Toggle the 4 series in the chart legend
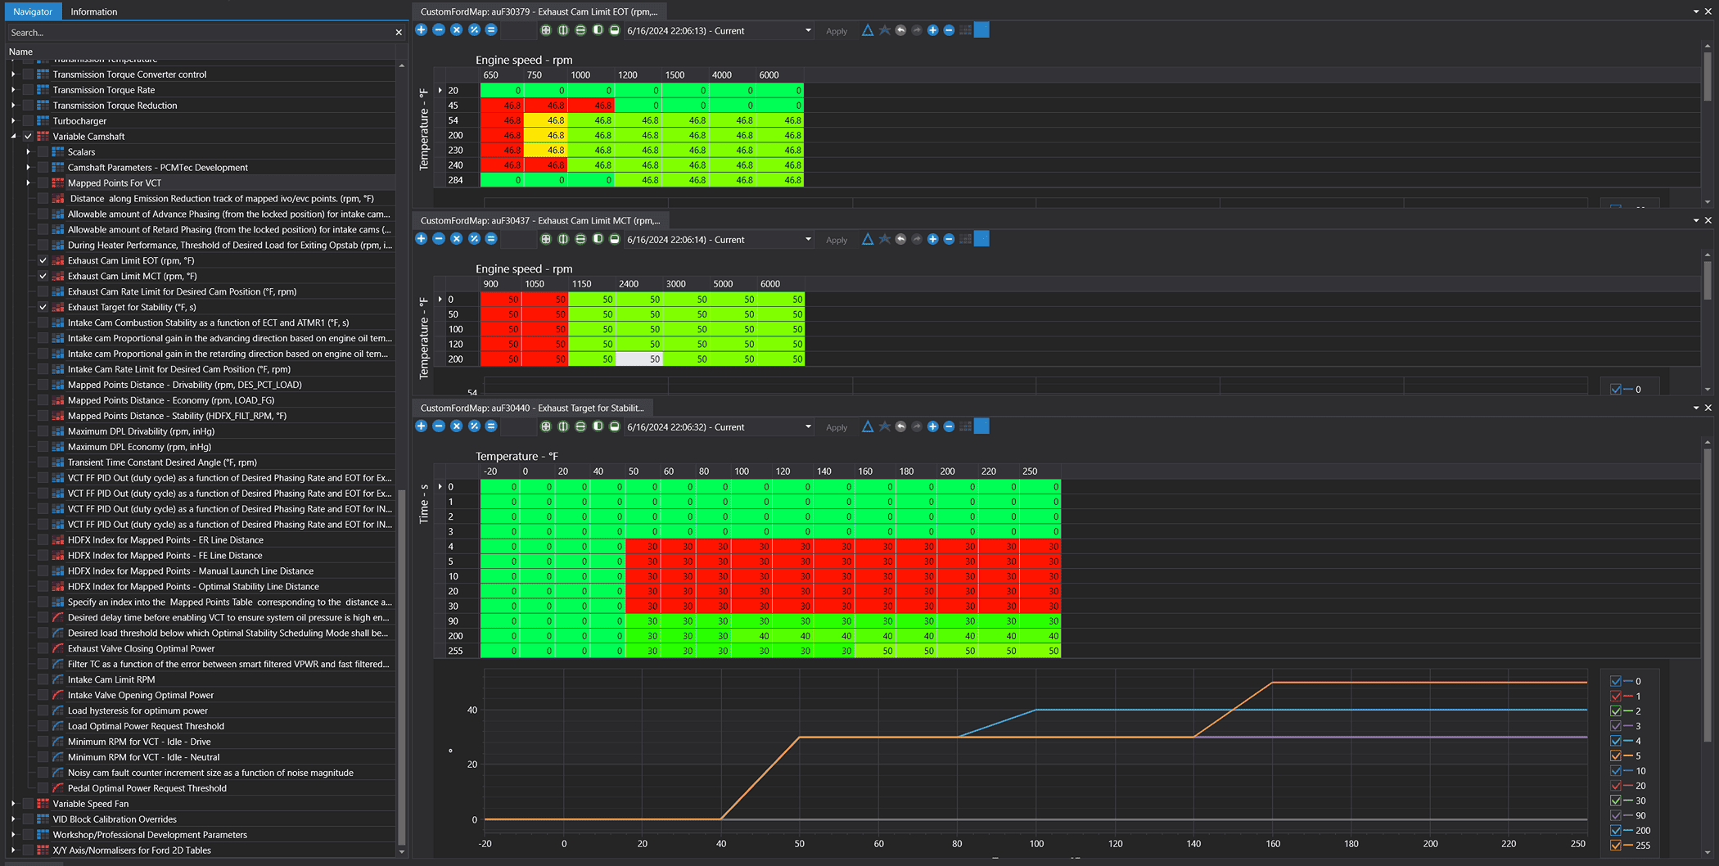The width and height of the screenshot is (1719, 866). click(1616, 741)
